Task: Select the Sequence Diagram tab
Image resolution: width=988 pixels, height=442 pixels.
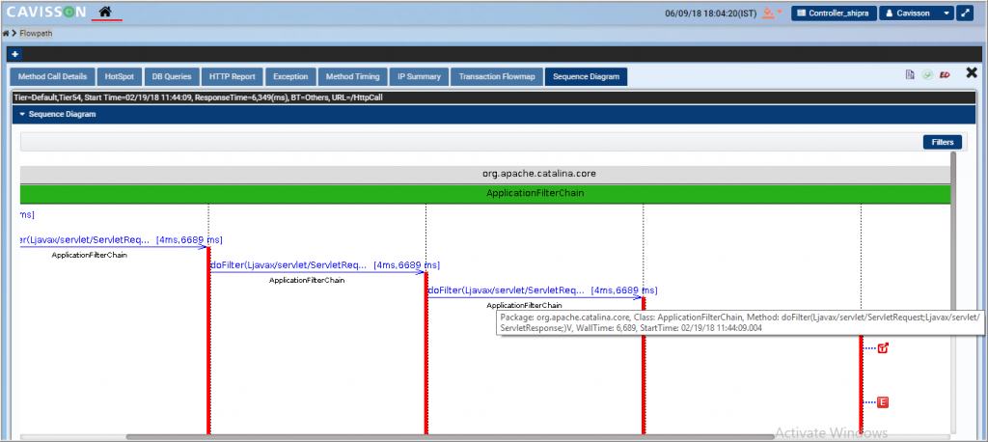Action: 586,77
